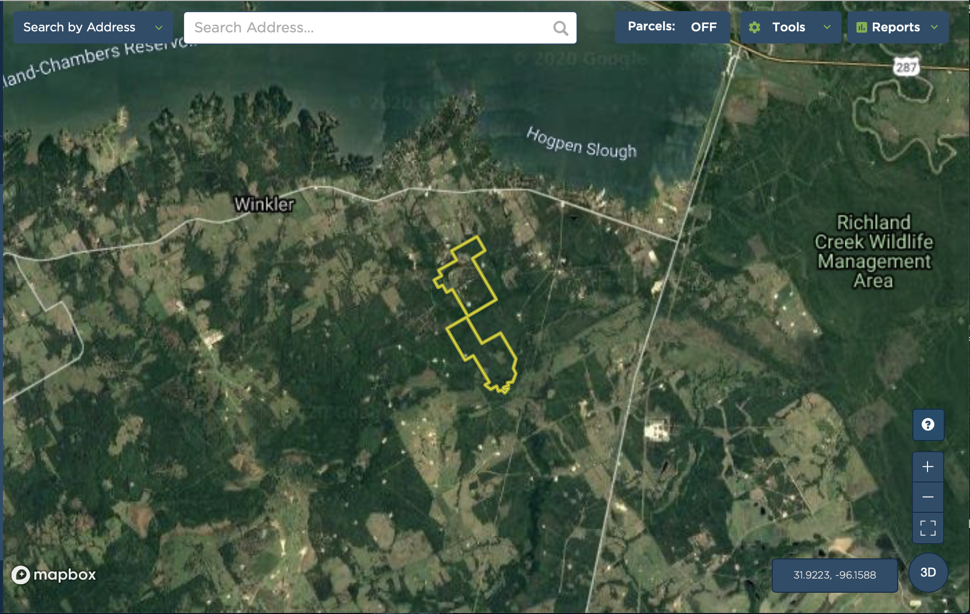Zoom out with the minus button

pyautogui.click(x=928, y=497)
